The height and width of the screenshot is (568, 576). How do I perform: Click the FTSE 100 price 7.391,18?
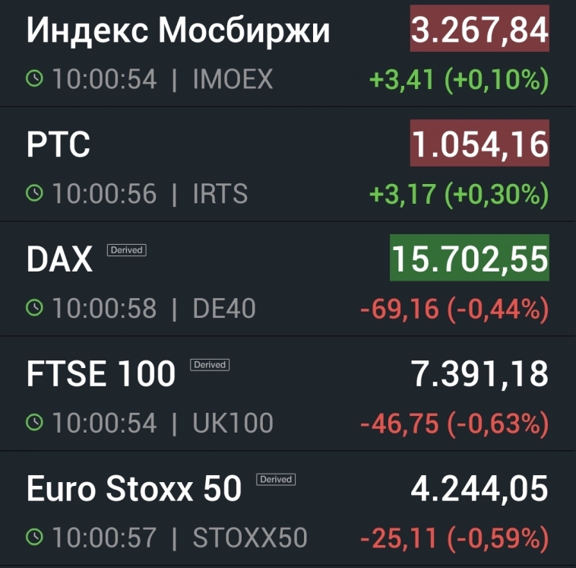tap(479, 374)
